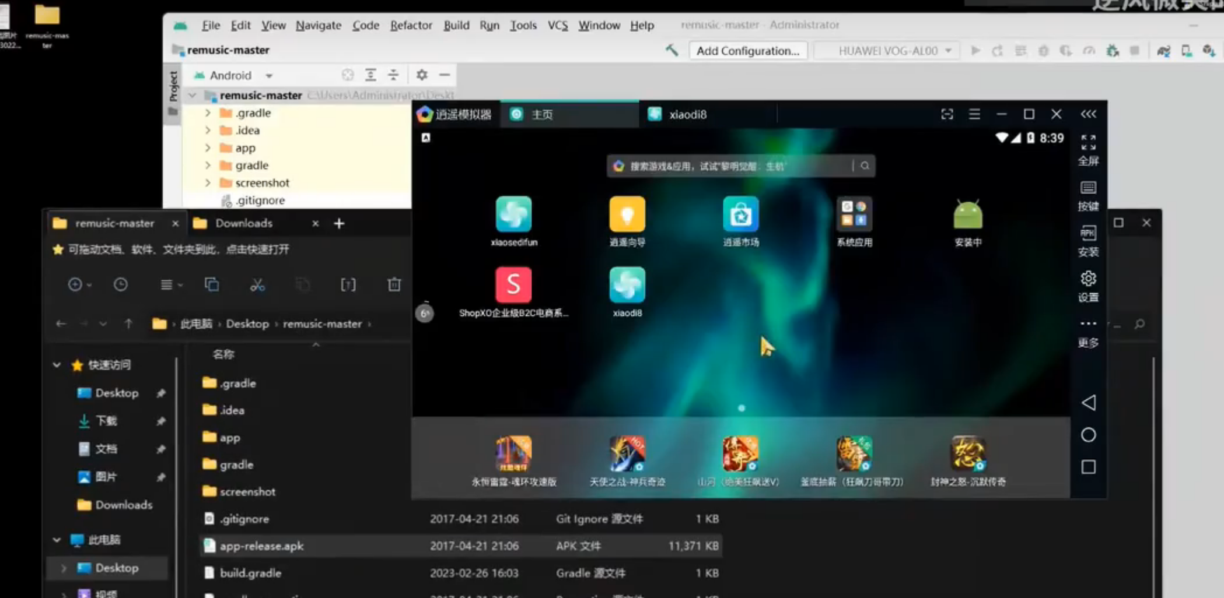Click the delete trash icon in file manager
Screen dimensions: 1224x598
coord(394,284)
